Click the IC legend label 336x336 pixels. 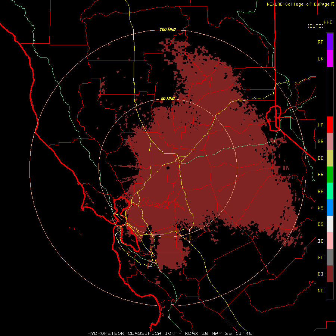click(x=320, y=241)
